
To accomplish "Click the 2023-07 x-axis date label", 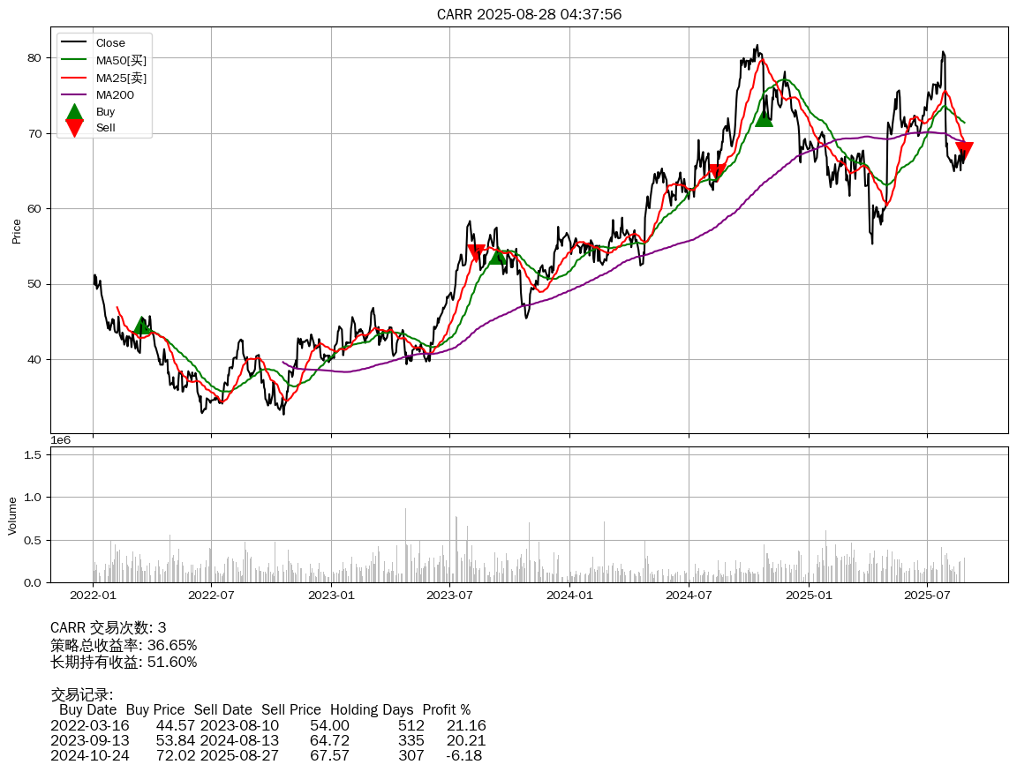I will pos(450,595).
